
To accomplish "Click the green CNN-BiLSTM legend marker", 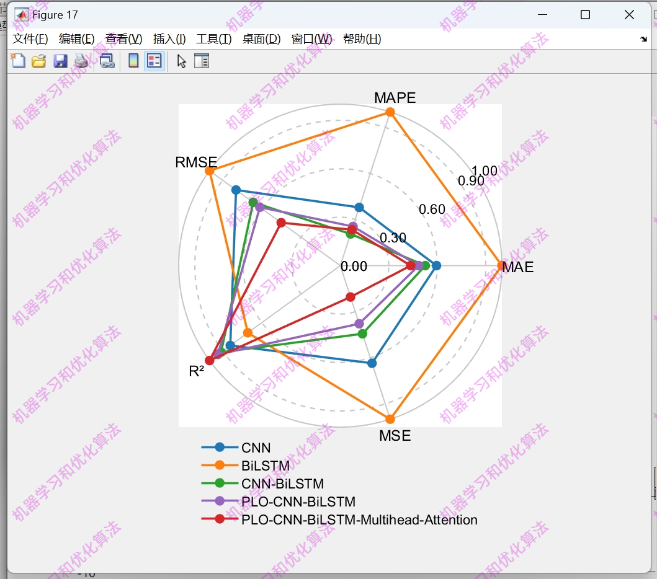I will (220, 483).
